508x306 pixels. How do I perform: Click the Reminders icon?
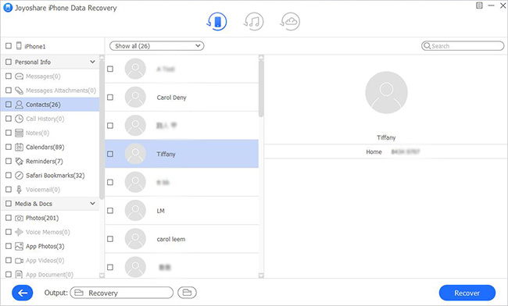[x=19, y=161]
